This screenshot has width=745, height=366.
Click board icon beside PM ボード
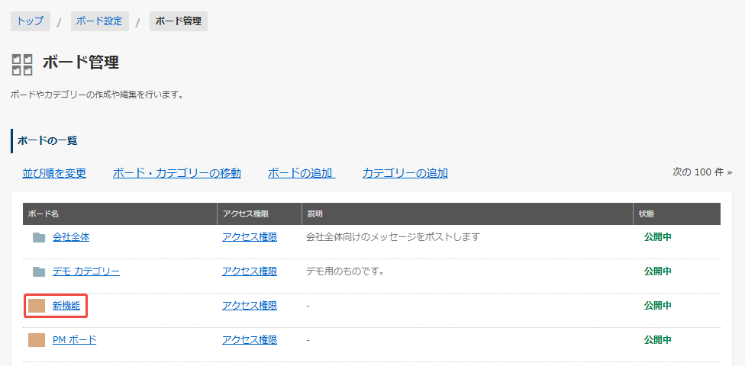37,340
